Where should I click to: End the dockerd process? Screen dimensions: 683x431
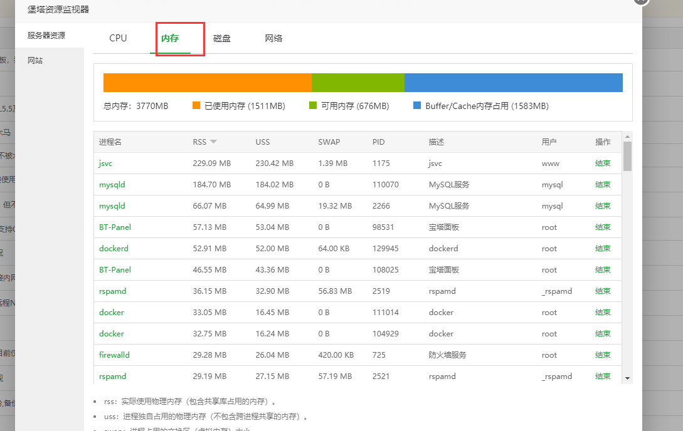pyautogui.click(x=603, y=248)
